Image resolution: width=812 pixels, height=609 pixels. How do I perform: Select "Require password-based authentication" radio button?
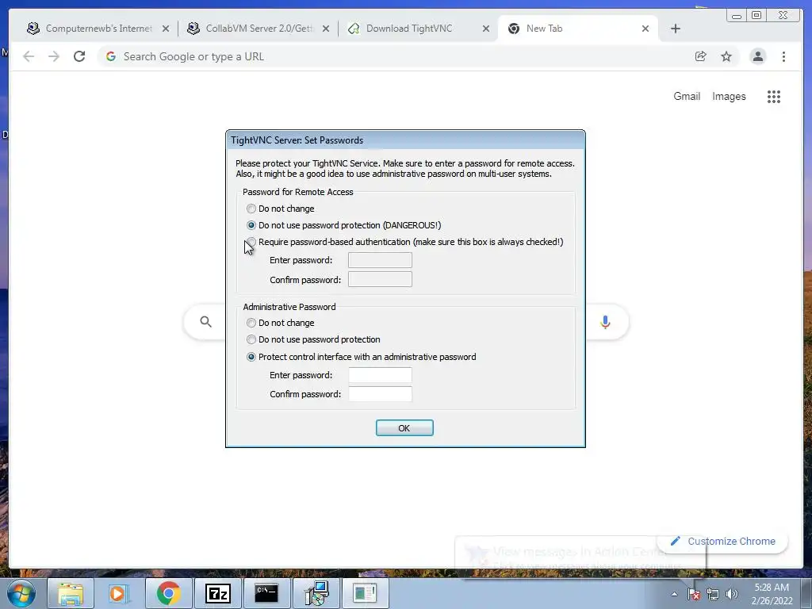(251, 242)
